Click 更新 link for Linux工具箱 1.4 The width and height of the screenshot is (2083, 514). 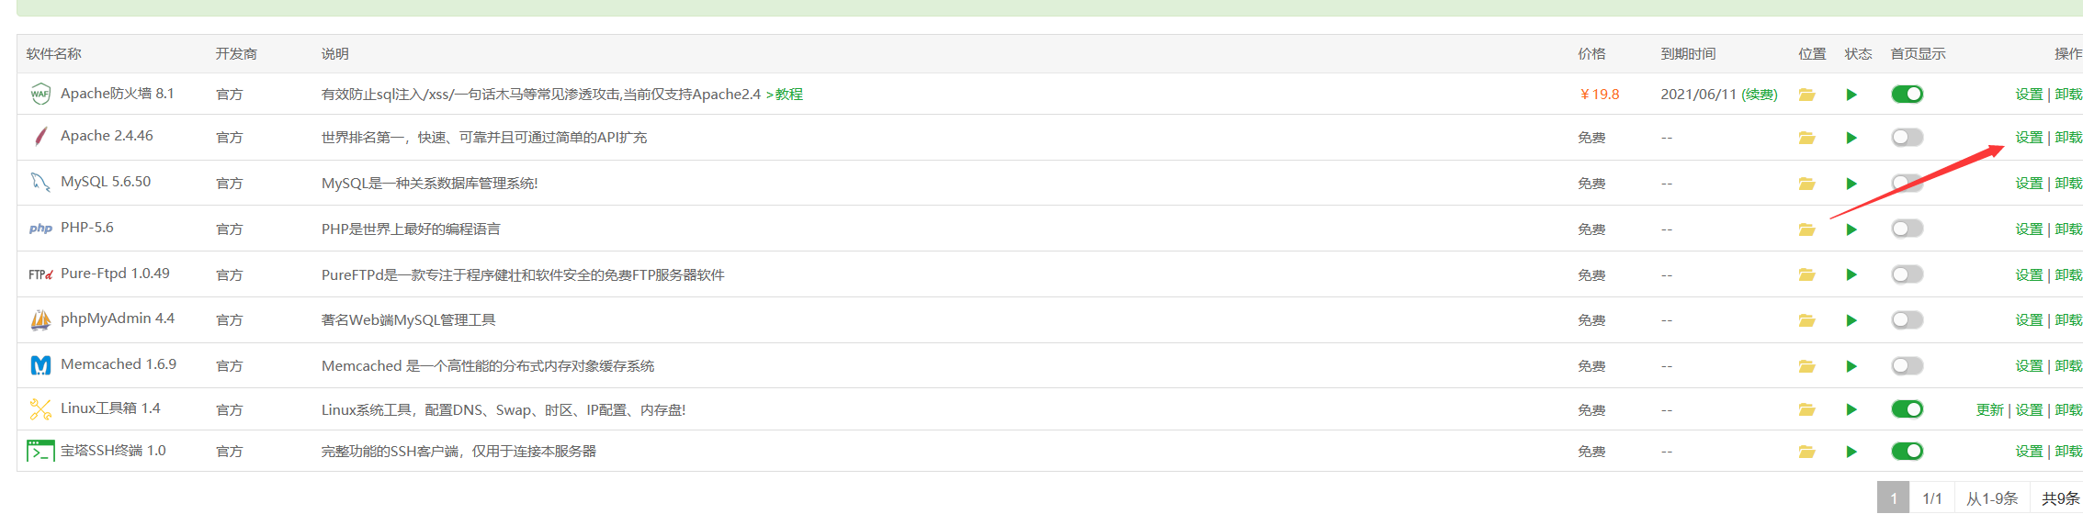pyautogui.click(x=1989, y=409)
